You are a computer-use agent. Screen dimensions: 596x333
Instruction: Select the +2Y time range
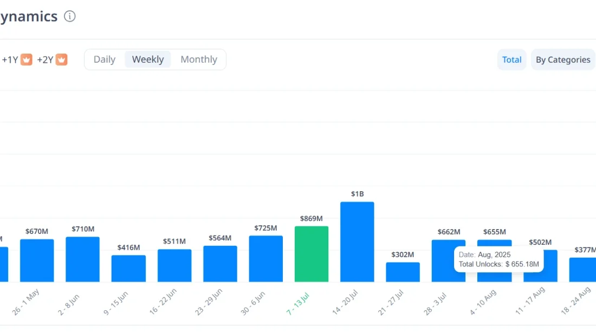tap(45, 60)
